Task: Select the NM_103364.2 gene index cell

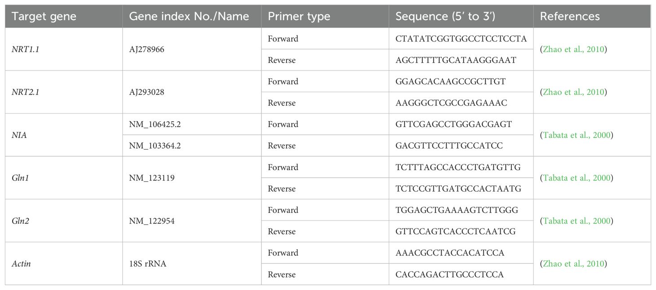Action: [191, 146]
